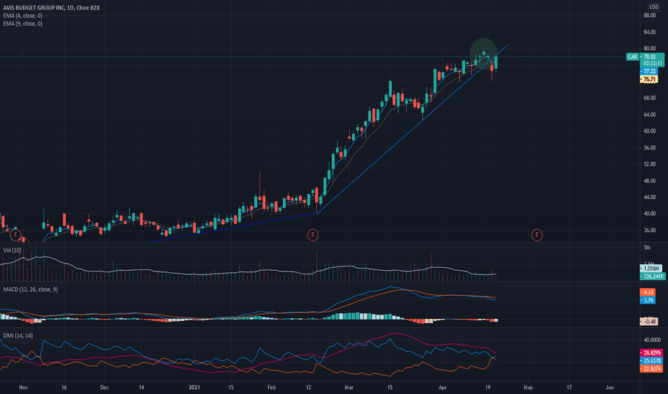Select the EMA (4, close, 0) indicator legend
This screenshot has height=394, width=668.
coord(23,16)
